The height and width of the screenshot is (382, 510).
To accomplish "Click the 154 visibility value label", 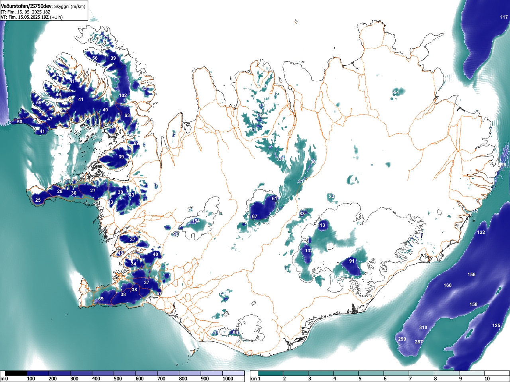I will [x=196, y=221].
